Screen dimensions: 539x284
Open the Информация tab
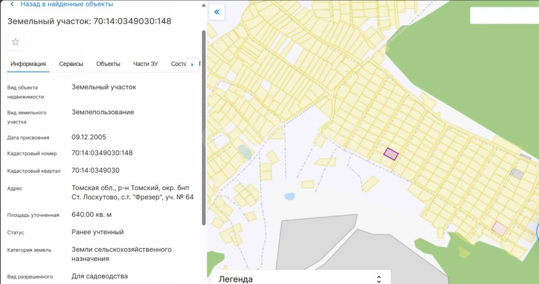(x=28, y=64)
